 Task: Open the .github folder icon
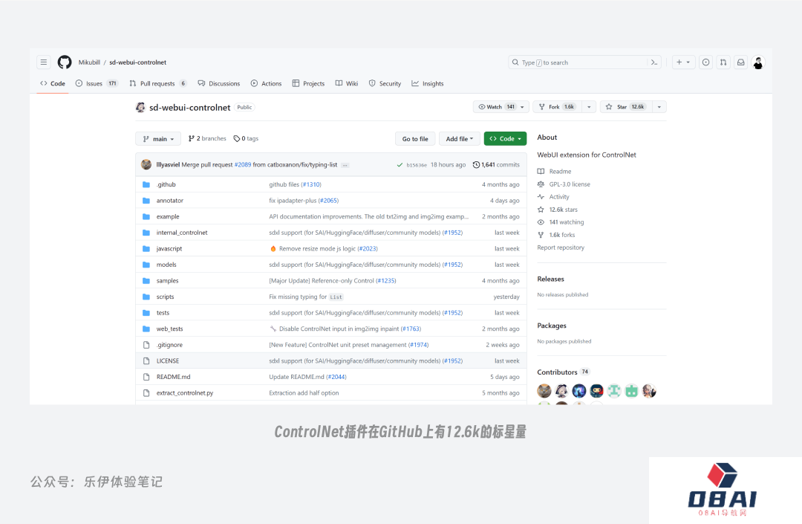146,185
